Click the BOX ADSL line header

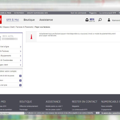pos(8,36)
